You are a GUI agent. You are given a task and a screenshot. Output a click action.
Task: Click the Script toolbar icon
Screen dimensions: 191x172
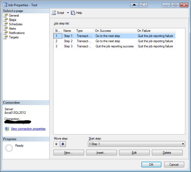pyautogui.click(x=54, y=13)
